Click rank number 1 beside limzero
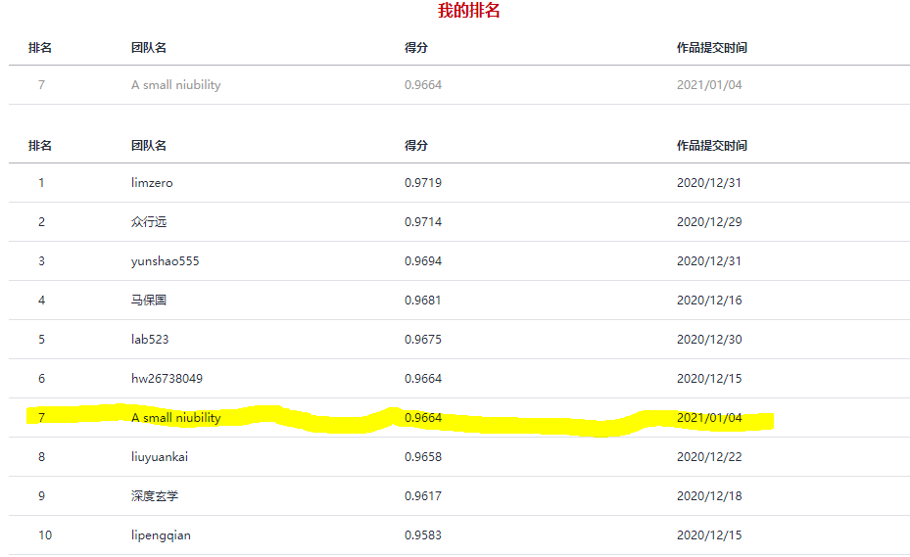This screenshot has height=557, width=910. [41, 183]
